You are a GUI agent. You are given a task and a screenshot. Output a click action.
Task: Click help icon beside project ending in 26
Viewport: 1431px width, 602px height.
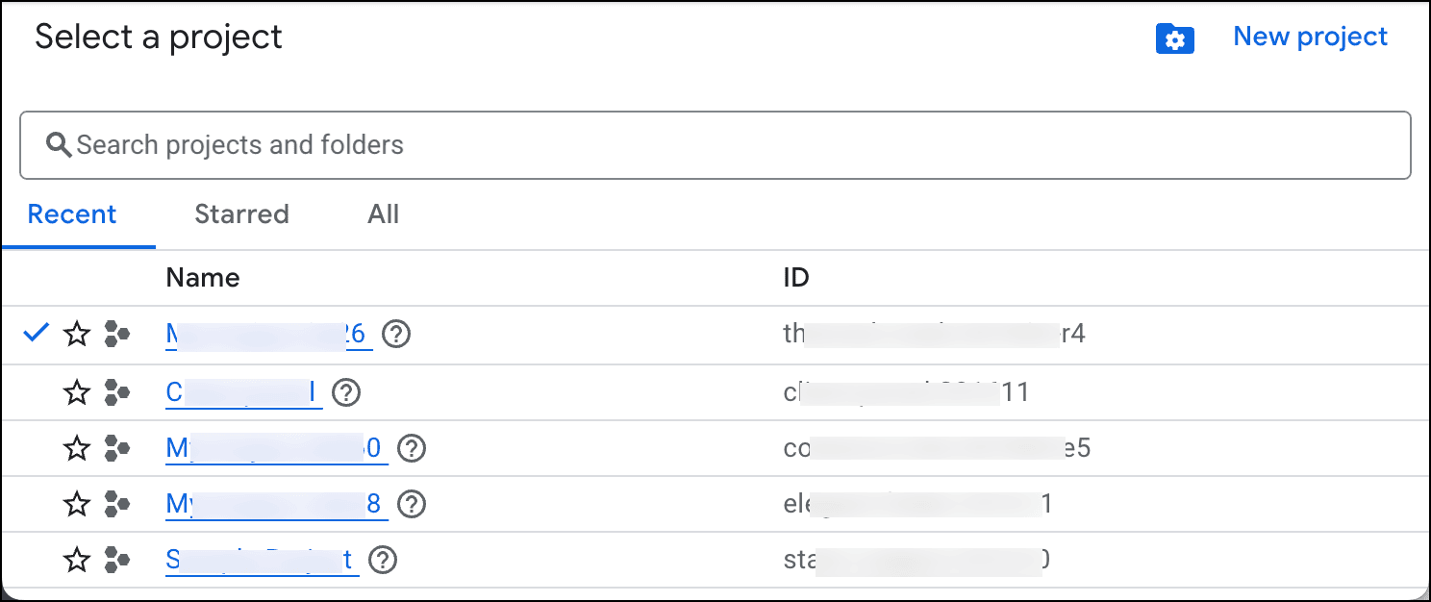pos(396,335)
